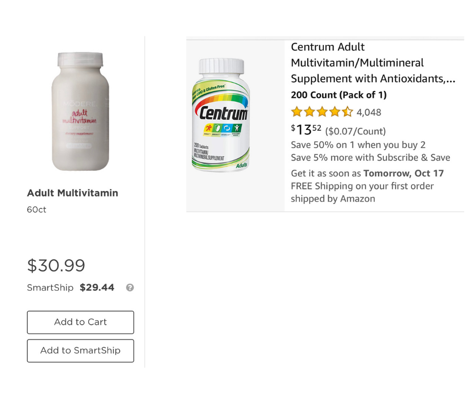Click the 60ct size label
The width and height of the screenshot is (474, 397).
37,210
